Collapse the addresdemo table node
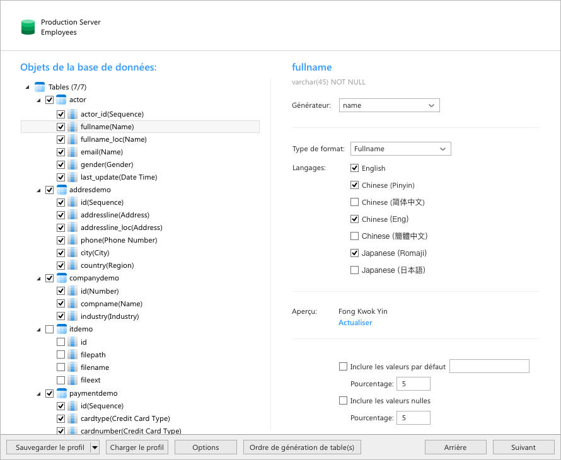Image resolution: width=561 pixels, height=460 pixels. (x=38, y=190)
